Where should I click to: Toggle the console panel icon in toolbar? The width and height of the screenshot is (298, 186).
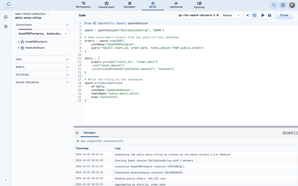pos(255,15)
